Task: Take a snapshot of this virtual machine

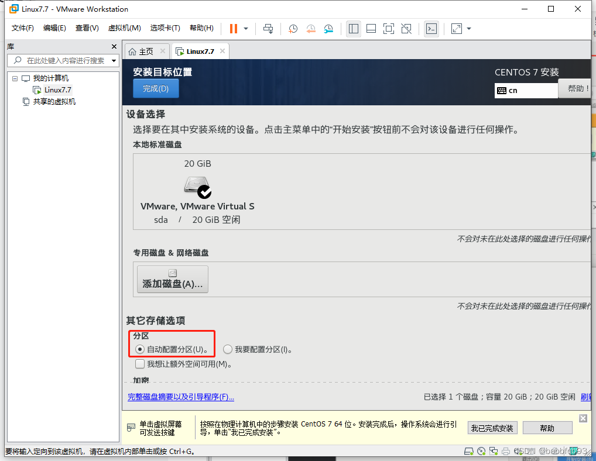Action: (x=293, y=29)
